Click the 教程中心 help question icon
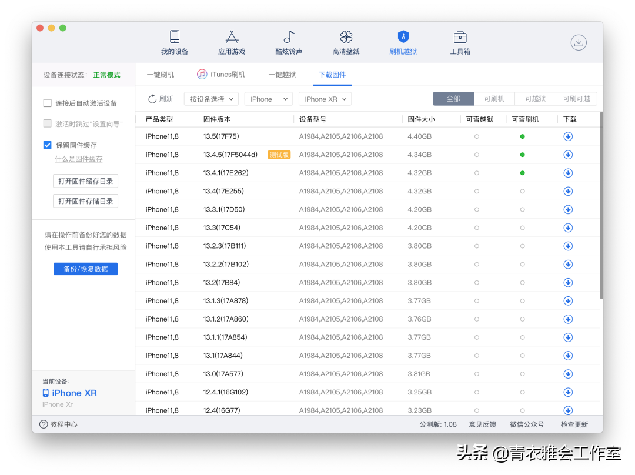The height and width of the screenshot is (475, 635). [44, 424]
